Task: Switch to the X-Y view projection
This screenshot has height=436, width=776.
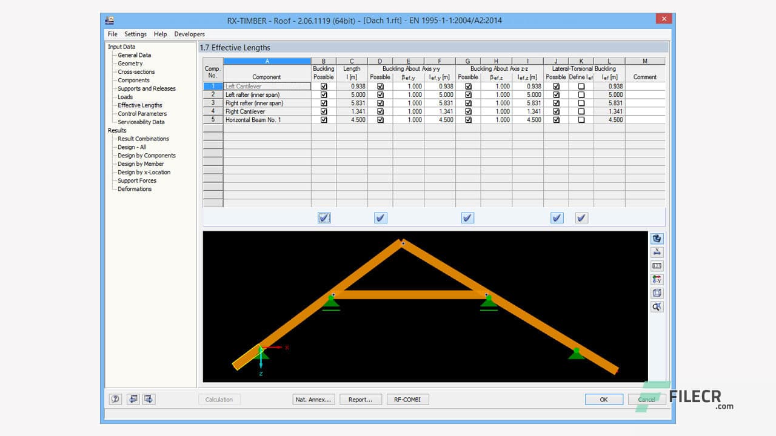Action: [657, 279]
